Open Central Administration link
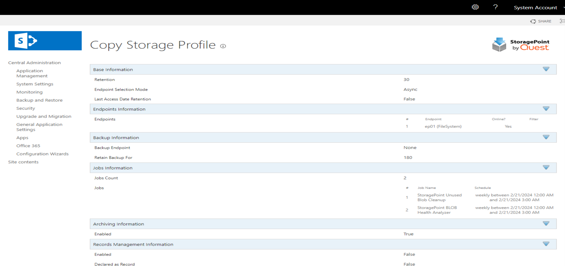Image resolution: width=565 pixels, height=266 pixels. pos(34,63)
